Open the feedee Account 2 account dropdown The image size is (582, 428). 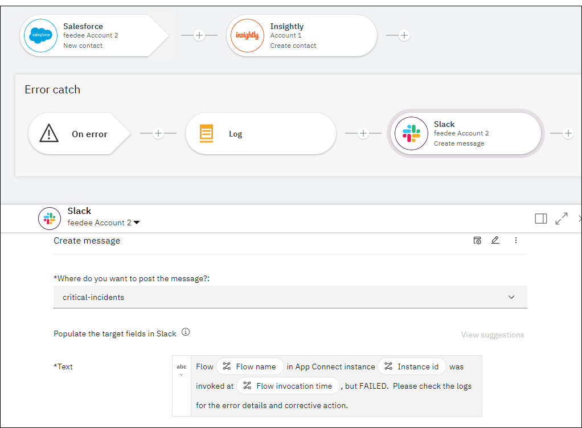coord(104,223)
